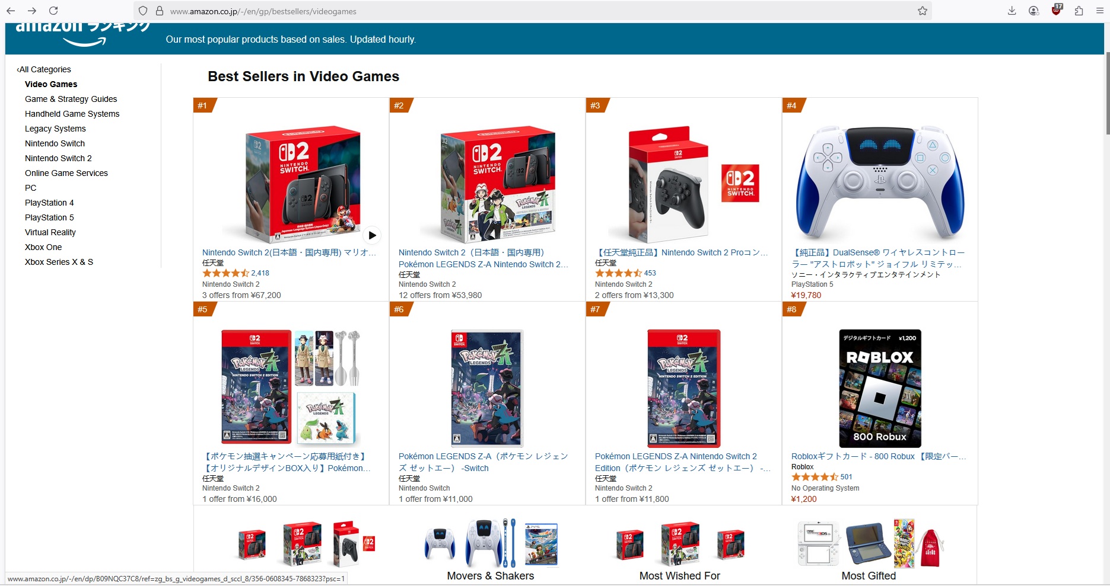Reload the page with the refresh icon
The width and height of the screenshot is (1110, 586).
pos(53,11)
